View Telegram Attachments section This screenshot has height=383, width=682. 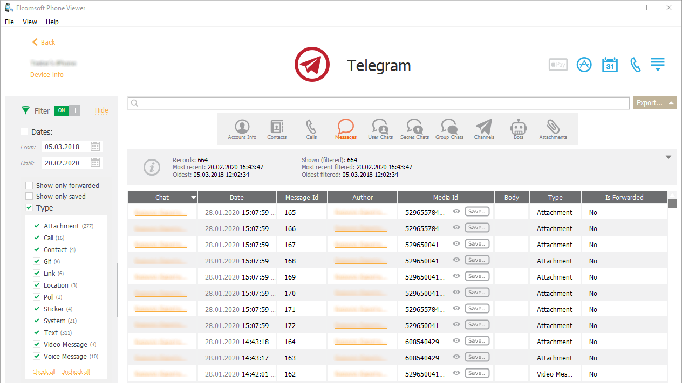pyautogui.click(x=553, y=129)
